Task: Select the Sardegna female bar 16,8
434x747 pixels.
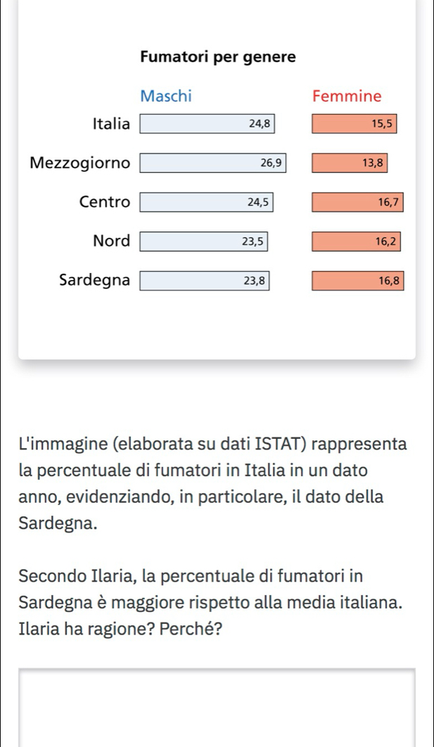Action: click(357, 281)
